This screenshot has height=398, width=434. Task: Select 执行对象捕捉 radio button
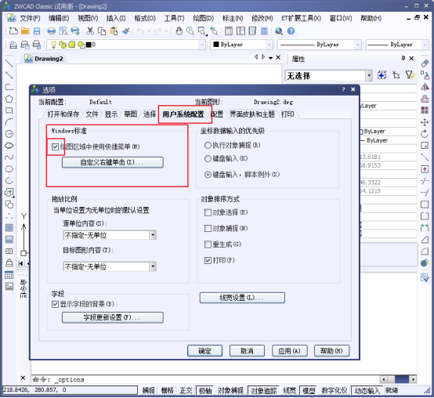click(208, 145)
